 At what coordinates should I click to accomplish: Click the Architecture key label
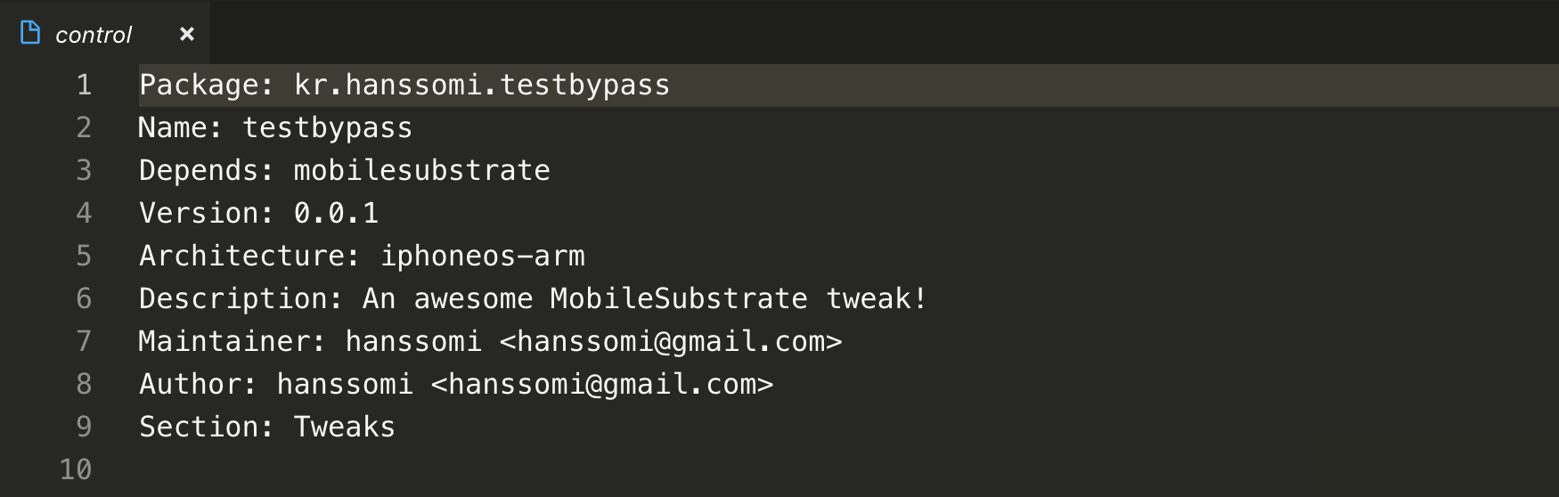[241, 256]
